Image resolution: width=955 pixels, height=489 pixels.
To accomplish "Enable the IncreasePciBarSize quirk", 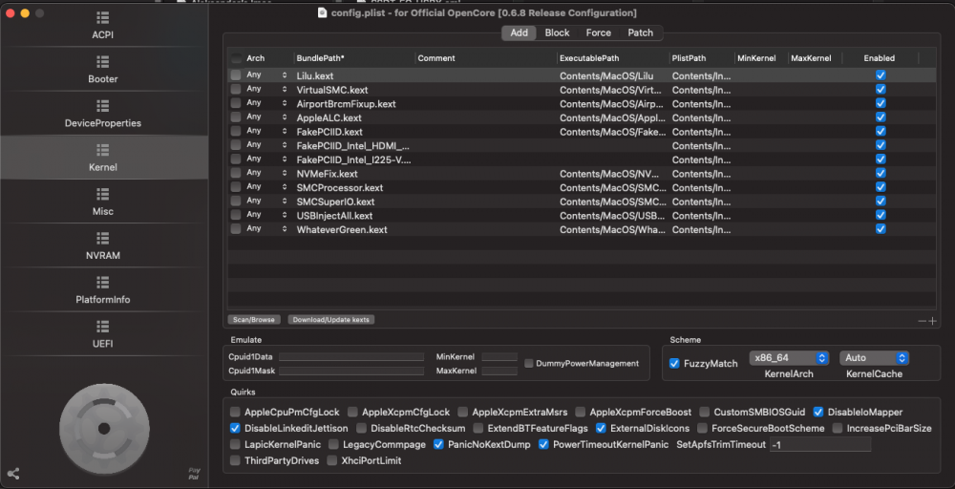I will tap(838, 429).
